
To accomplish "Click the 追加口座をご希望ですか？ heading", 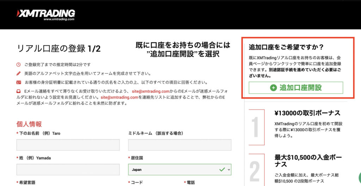I will [286, 48].
